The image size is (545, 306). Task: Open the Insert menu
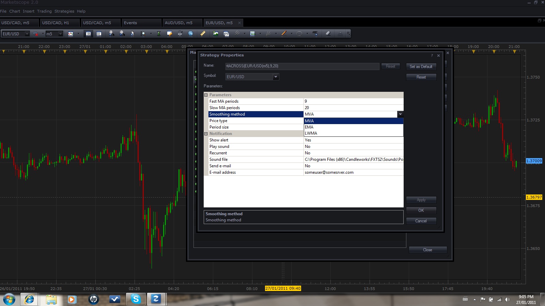pos(29,11)
